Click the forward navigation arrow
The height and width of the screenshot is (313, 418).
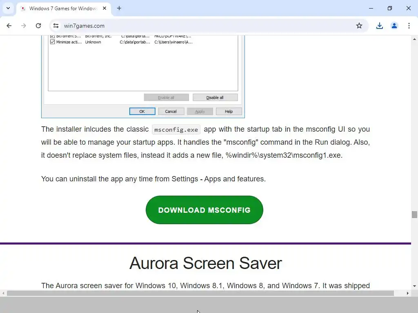click(x=24, y=26)
